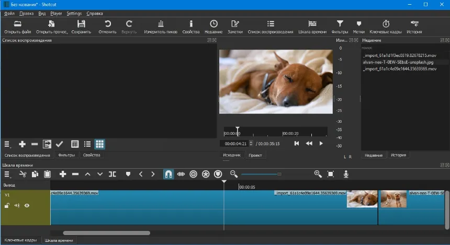Click the timeline horizontal scrollbar
Viewport: 450px width, 245px height.
coord(106,233)
